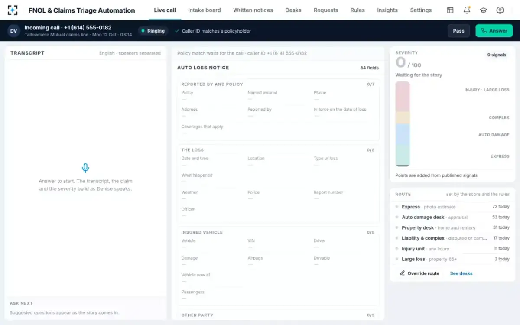
Task: Click the Policy field in Reported By section
Action: (212, 96)
